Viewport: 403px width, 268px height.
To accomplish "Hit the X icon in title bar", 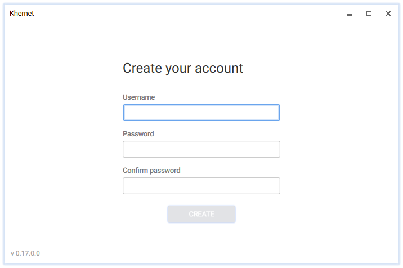I will [388, 14].
